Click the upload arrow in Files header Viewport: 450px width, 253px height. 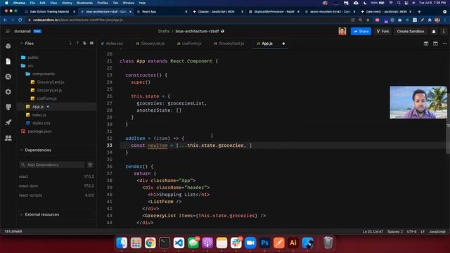(x=77, y=44)
